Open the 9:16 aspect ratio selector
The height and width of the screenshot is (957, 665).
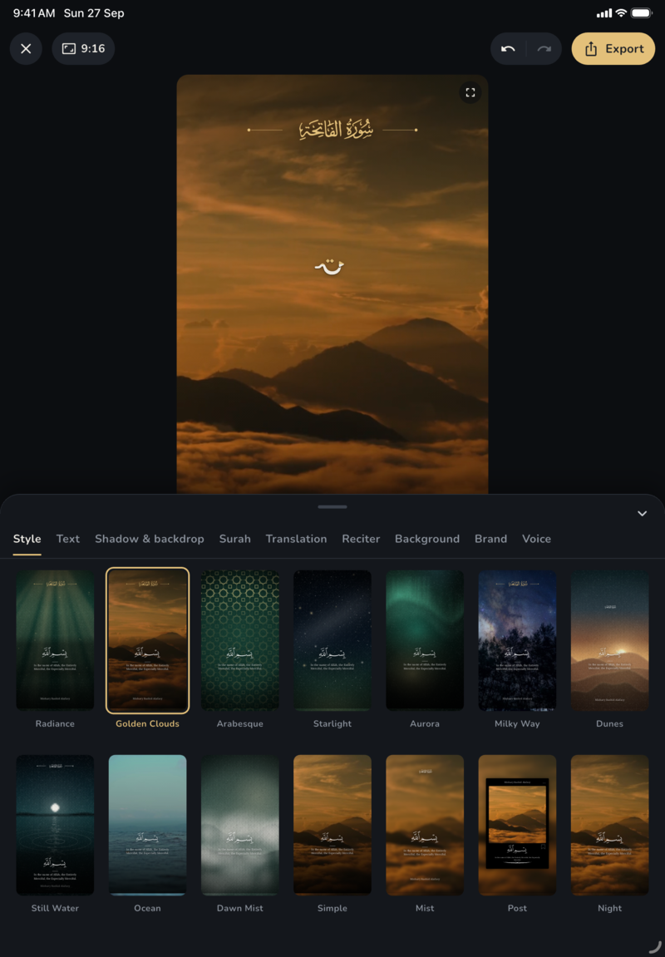tap(83, 49)
